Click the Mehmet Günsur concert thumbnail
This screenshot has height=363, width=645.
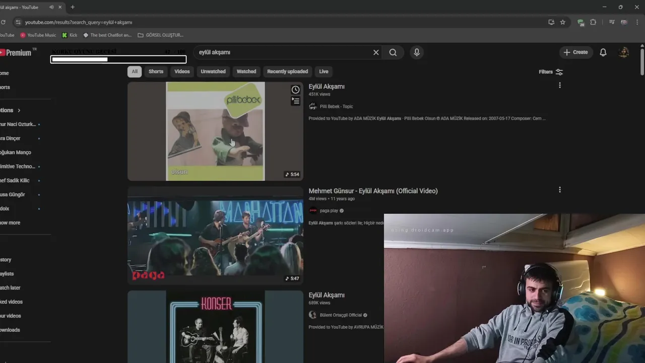click(x=215, y=235)
